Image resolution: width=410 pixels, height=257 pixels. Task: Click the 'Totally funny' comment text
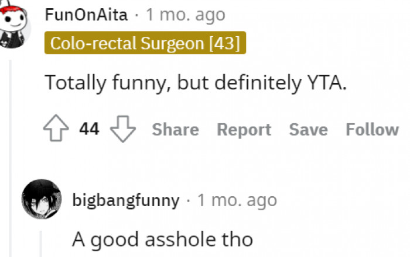click(x=196, y=84)
